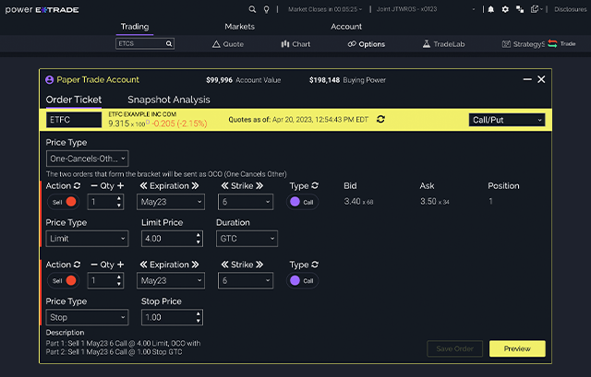The width and height of the screenshot is (591, 377).
Task: Open the Call/Put dropdown
Action: tap(506, 120)
